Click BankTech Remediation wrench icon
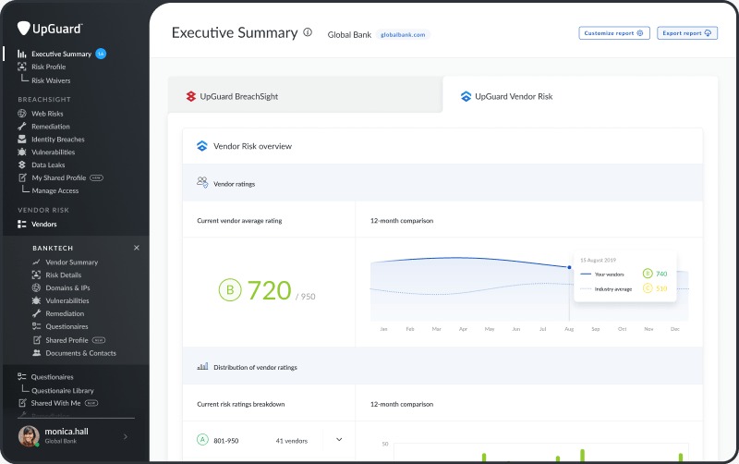The height and width of the screenshot is (464, 739). click(x=36, y=313)
